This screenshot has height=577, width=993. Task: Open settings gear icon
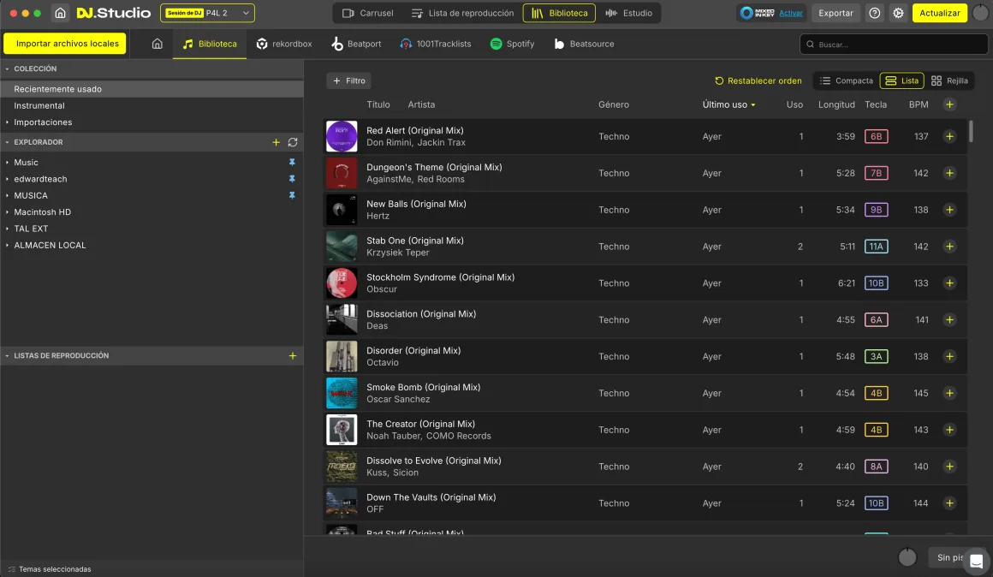point(898,13)
